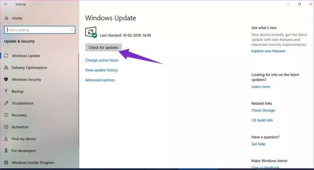Viewport: 314px width, 170px height.
Task: Click the See what's new heading
Action: tap(264, 28)
